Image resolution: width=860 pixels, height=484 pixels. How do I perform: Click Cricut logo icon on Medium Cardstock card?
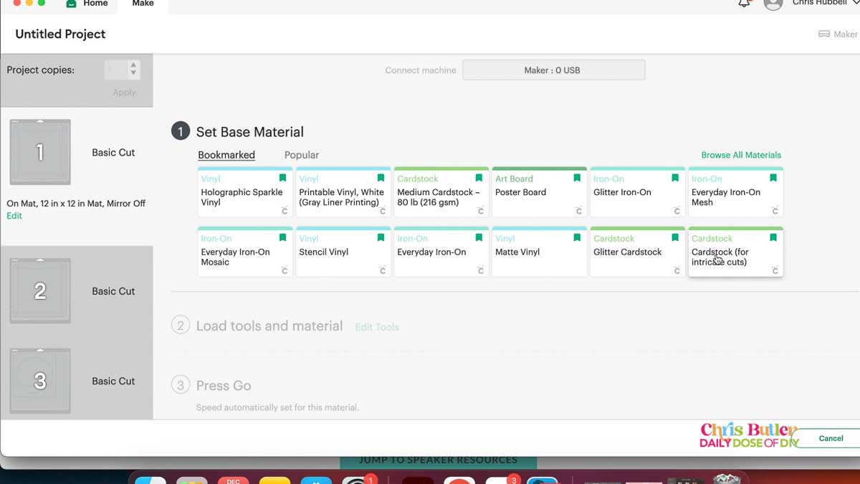[x=481, y=211]
